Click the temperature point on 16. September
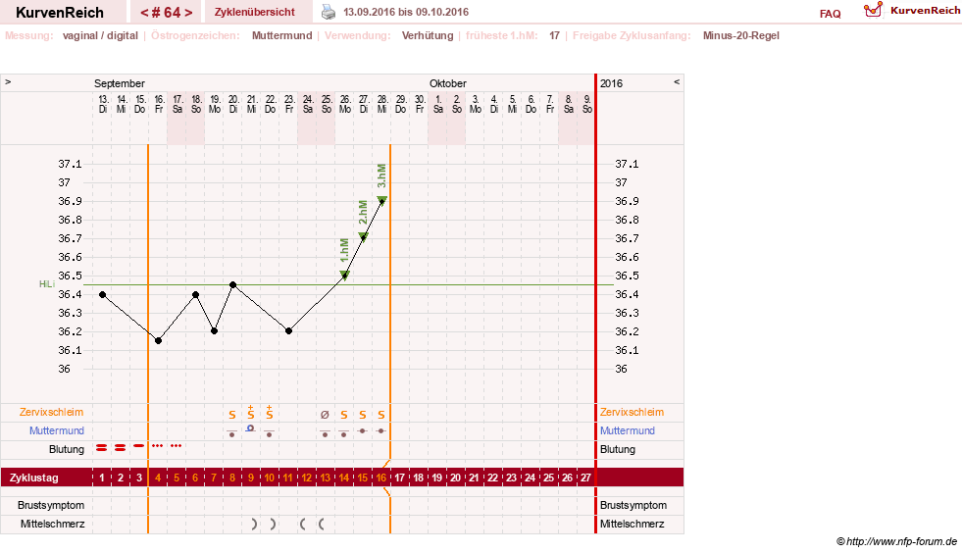Image resolution: width=962 pixels, height=553 pixels. tap(158, 340)
